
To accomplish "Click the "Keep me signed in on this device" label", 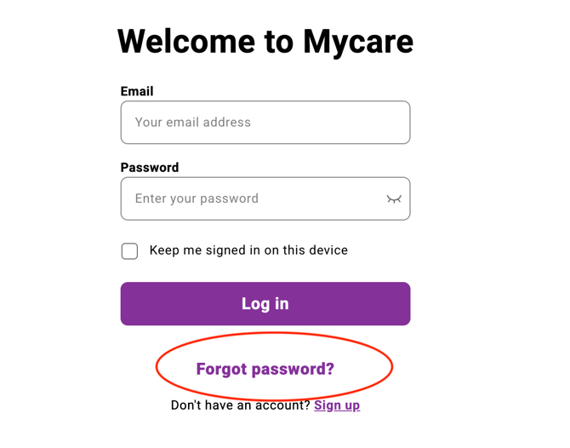I will click(x=248, y=250).
